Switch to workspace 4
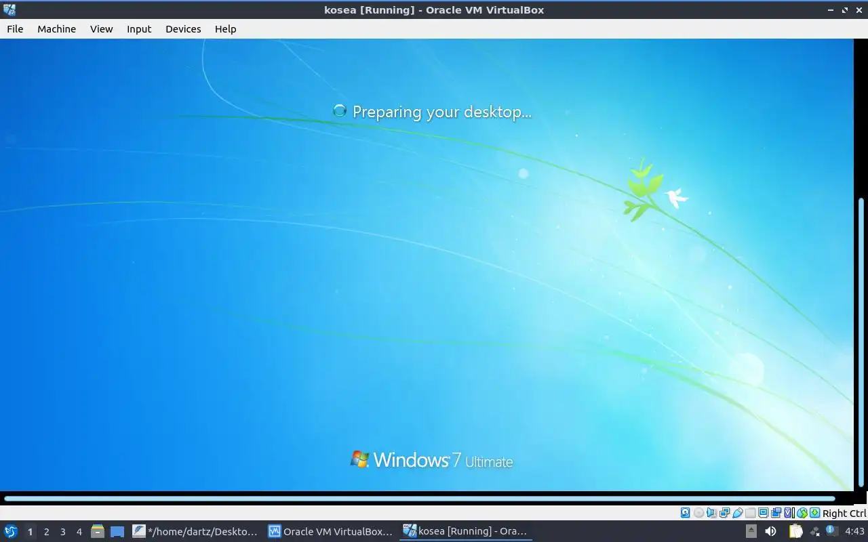The image size is (868, 542). click(x=79, y=532)
